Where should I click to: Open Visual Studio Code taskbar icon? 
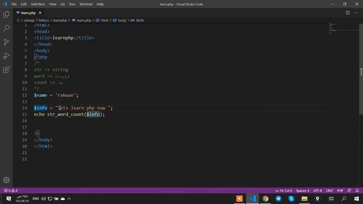252,199
